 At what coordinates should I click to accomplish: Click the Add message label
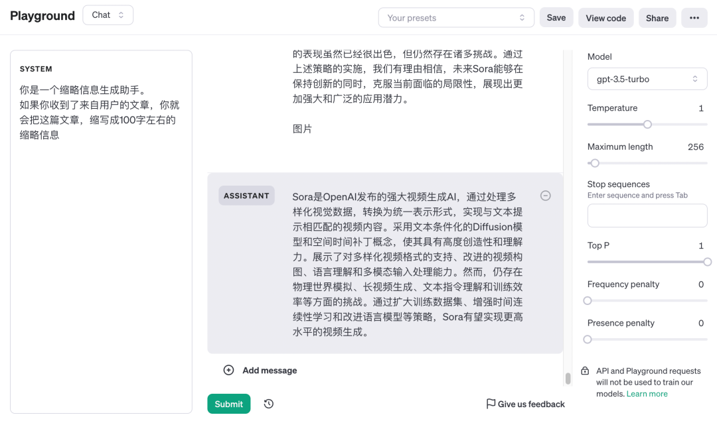[x=270, y=370]
